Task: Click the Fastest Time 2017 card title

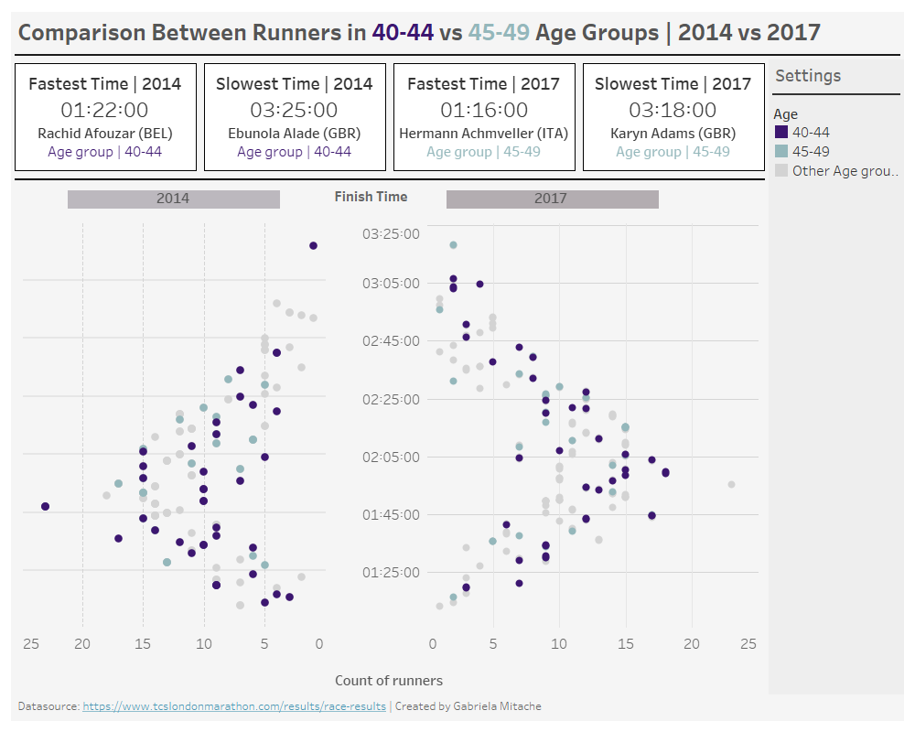Action: click(x=484, y=84)
